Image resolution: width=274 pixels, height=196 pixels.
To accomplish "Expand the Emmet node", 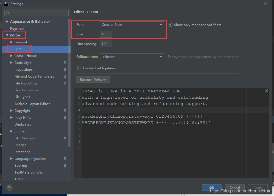I will tap(11, 131).
